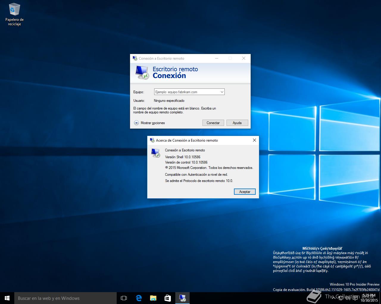Image resolution: width=381 pixels, height=304 pixels.
Task: Click the Remote Desktop title bar icon of the Conexión window
Action: pos(135,58)
